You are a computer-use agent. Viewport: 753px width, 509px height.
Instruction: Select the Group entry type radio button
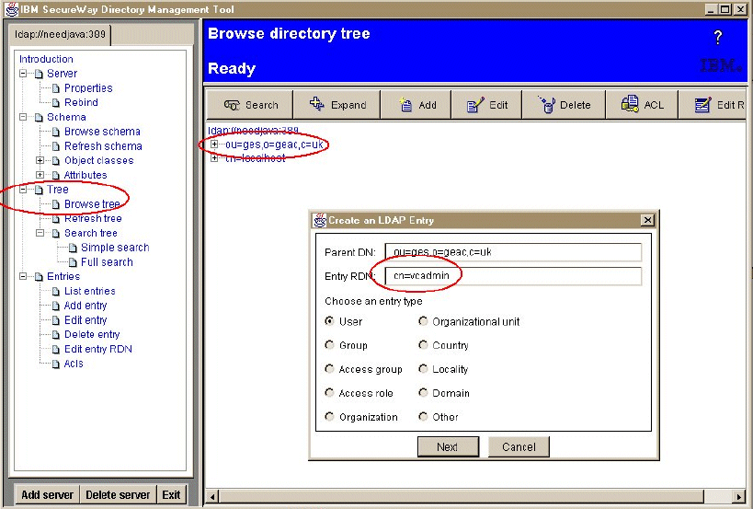pyautogui.click(x=329, y=344)
